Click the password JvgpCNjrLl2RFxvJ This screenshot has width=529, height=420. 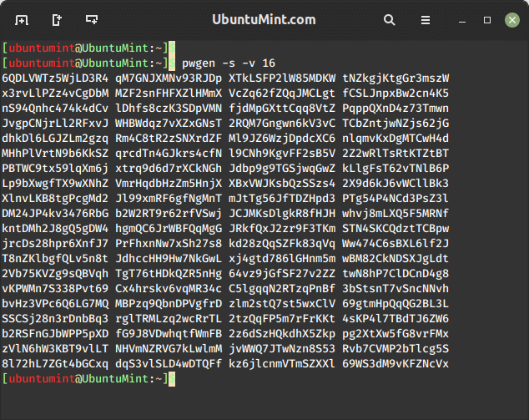click(x=55, y=124)
